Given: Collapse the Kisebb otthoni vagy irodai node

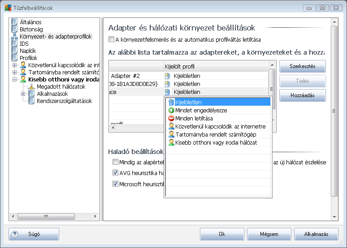Looking at the screenshot, I should [x=14, y=79].
